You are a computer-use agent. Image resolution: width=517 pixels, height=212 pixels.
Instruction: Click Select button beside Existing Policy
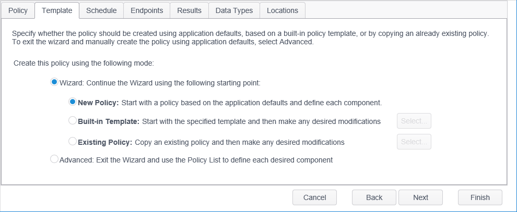(x=414, y=141)
